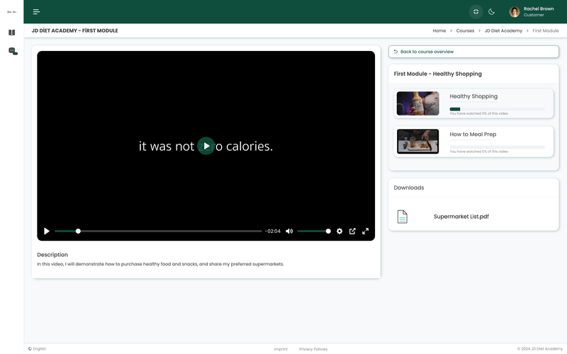This screenshot has height=354, width=567.
Task: Open Rachel Brown's profile avatar
Action: point(515,12)
